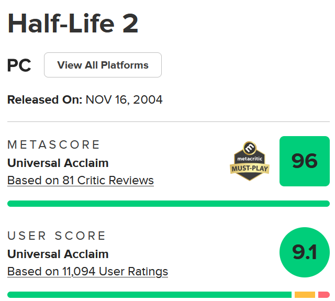Click the green 96 Metascore box
Screen dimensions: 335x301
[305, 161]
